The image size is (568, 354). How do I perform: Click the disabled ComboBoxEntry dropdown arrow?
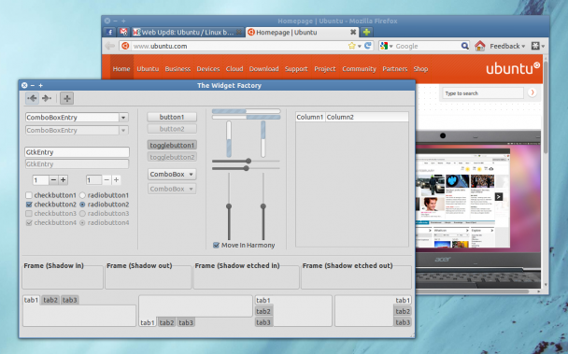[x=123, y=130]
